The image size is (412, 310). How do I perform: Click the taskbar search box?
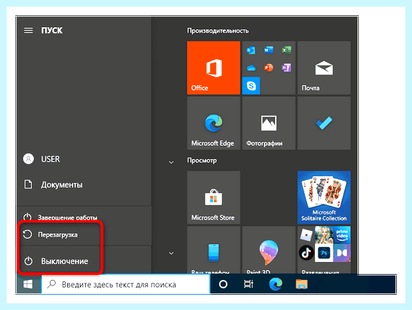[x=126, y=284]
